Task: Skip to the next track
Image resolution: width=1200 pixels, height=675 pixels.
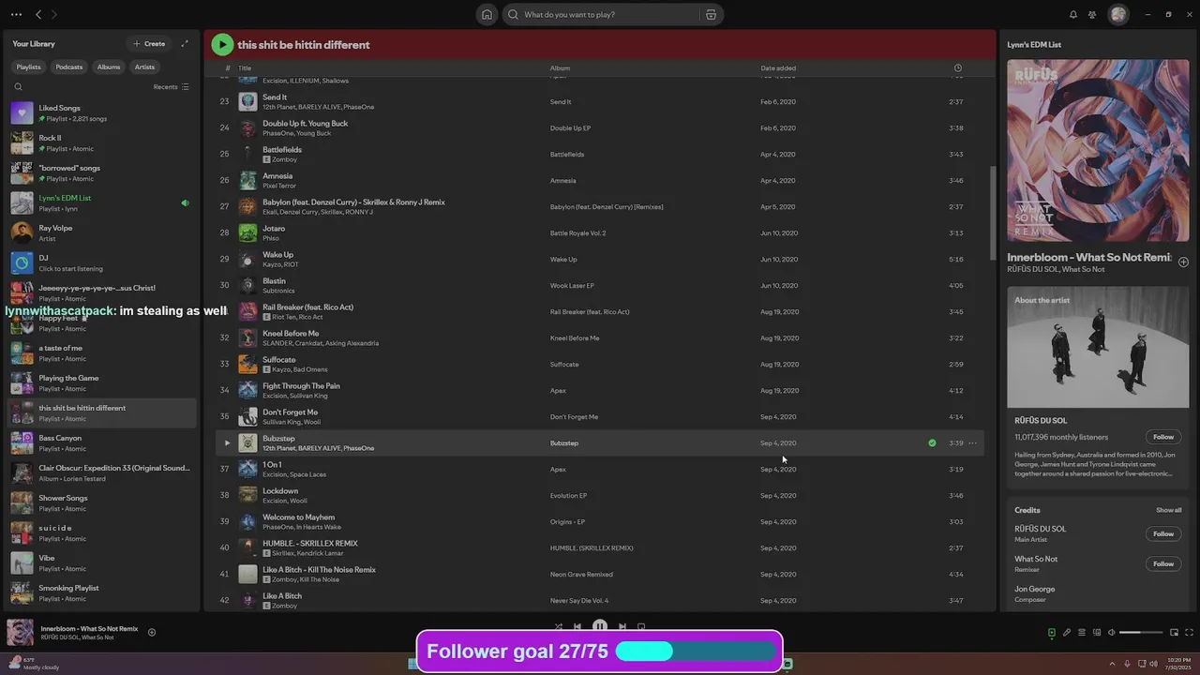Action: (x=622, y=626)
